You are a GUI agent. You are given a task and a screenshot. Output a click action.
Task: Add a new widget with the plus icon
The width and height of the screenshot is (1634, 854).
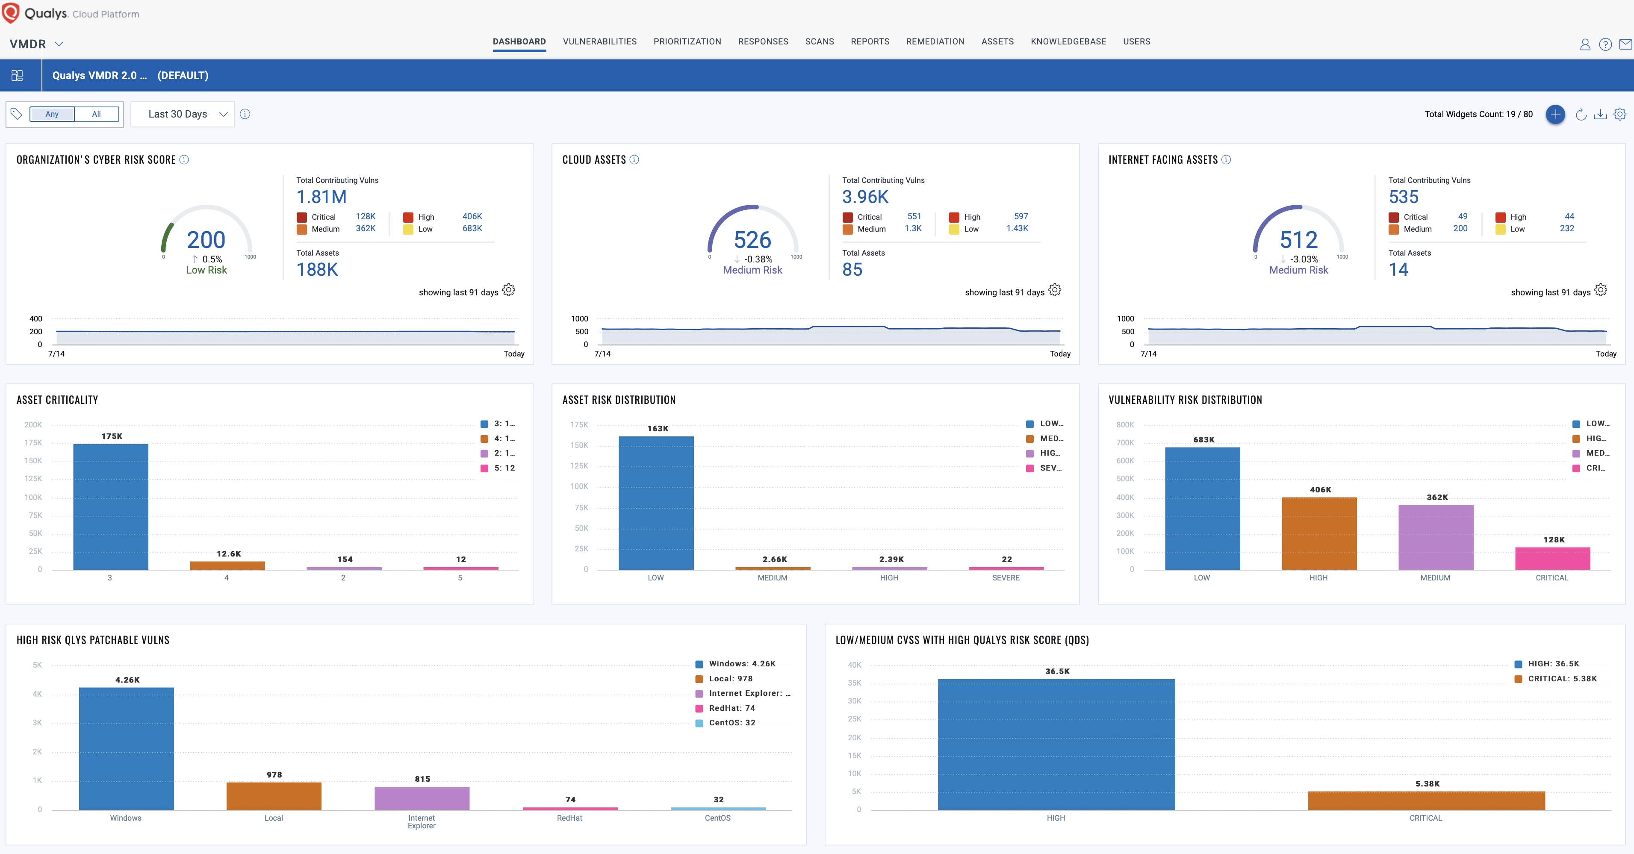click(x=1555, y=114)
